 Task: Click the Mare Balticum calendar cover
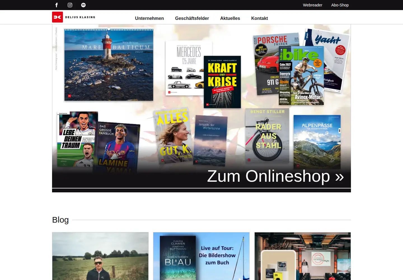coord(109,64)
